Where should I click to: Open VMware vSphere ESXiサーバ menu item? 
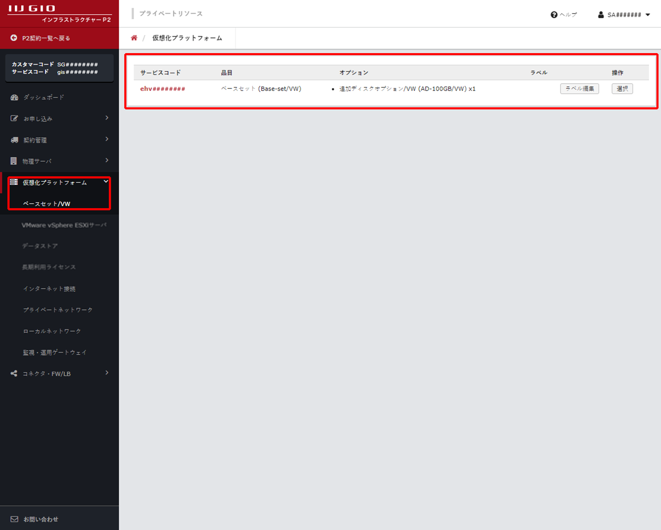pyautogui.click(x=64, y=225)
